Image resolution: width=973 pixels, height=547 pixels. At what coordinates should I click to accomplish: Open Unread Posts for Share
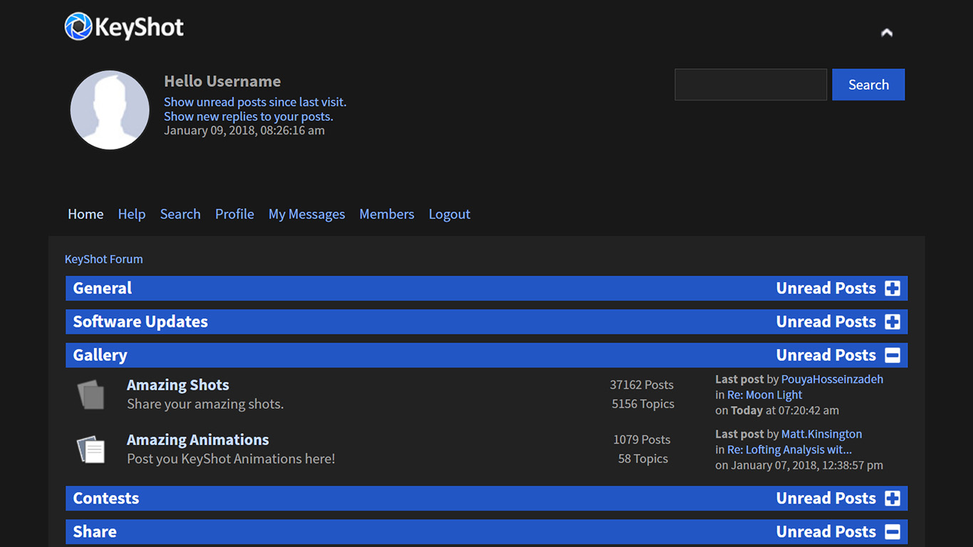826,532
